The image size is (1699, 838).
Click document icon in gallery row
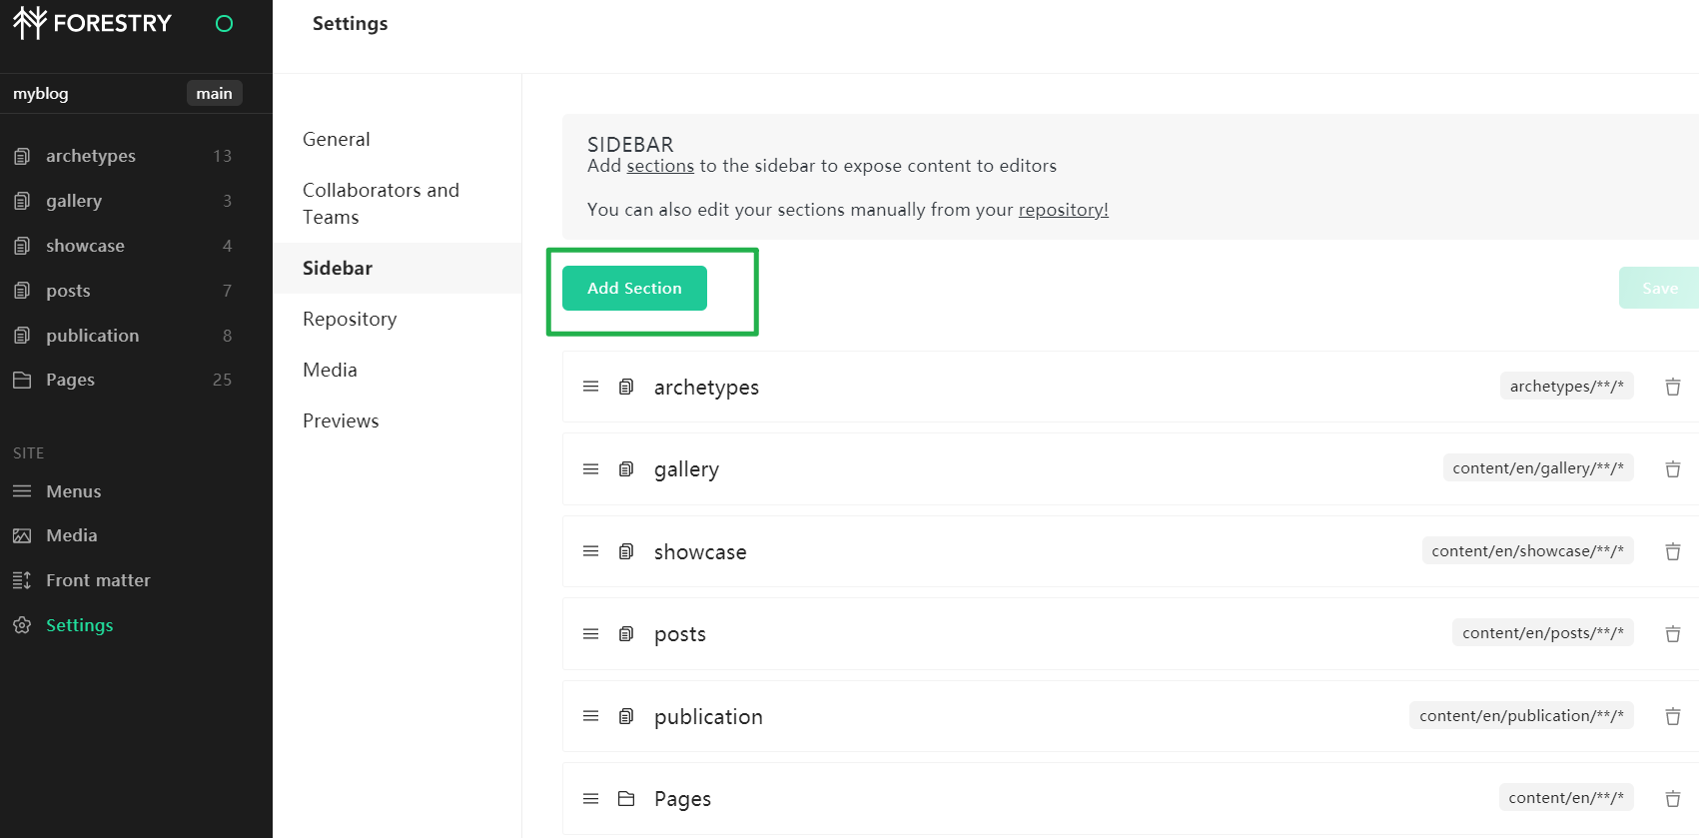point(626,468)
